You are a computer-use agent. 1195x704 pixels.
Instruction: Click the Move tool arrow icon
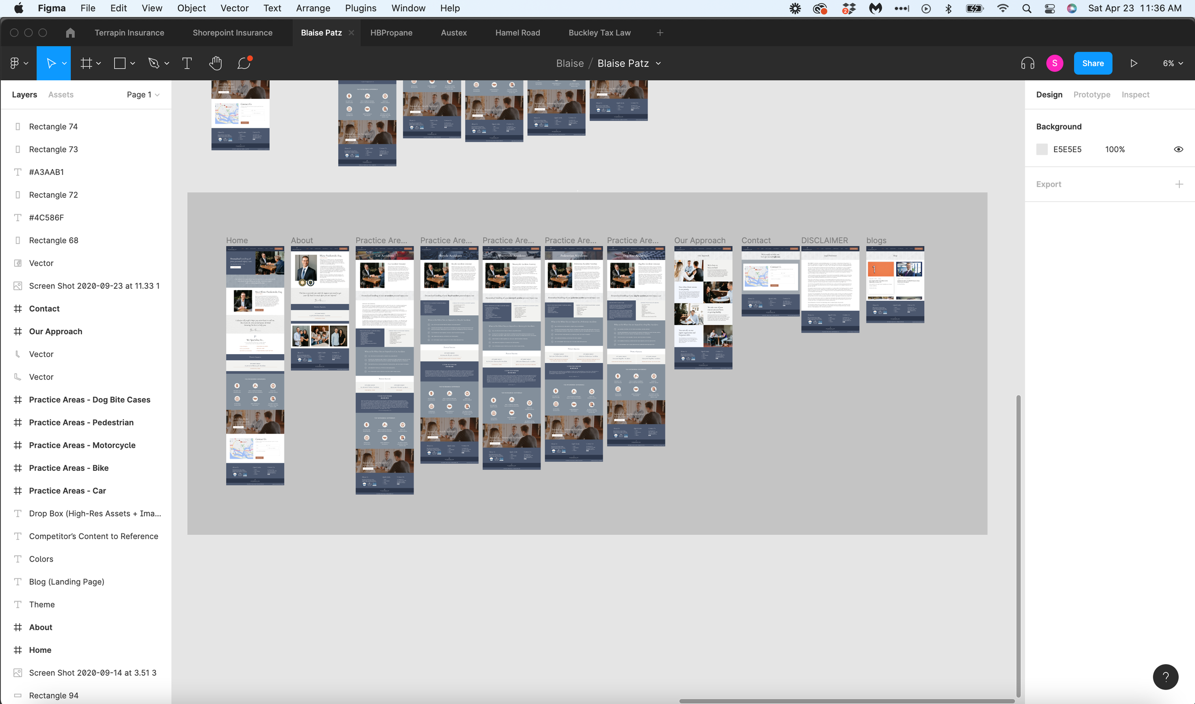[51, 63]
